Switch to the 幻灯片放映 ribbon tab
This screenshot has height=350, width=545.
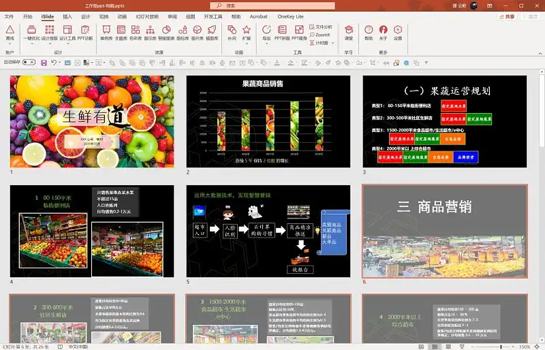(x=147, y=17)
